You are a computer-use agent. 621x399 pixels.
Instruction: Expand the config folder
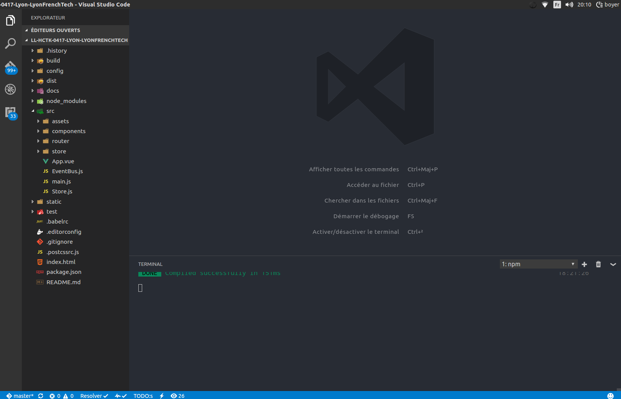coord(75,71)
